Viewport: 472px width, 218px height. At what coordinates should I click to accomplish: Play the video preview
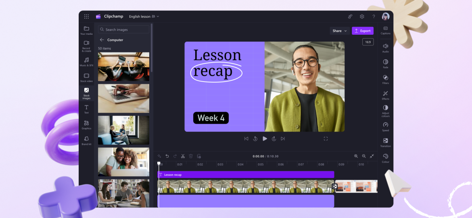click(265, 138)
